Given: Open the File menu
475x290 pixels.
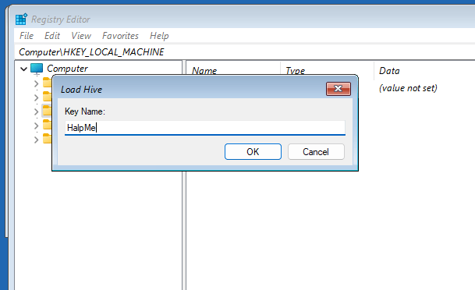Looking at the screenshot, I should point(27,36).
